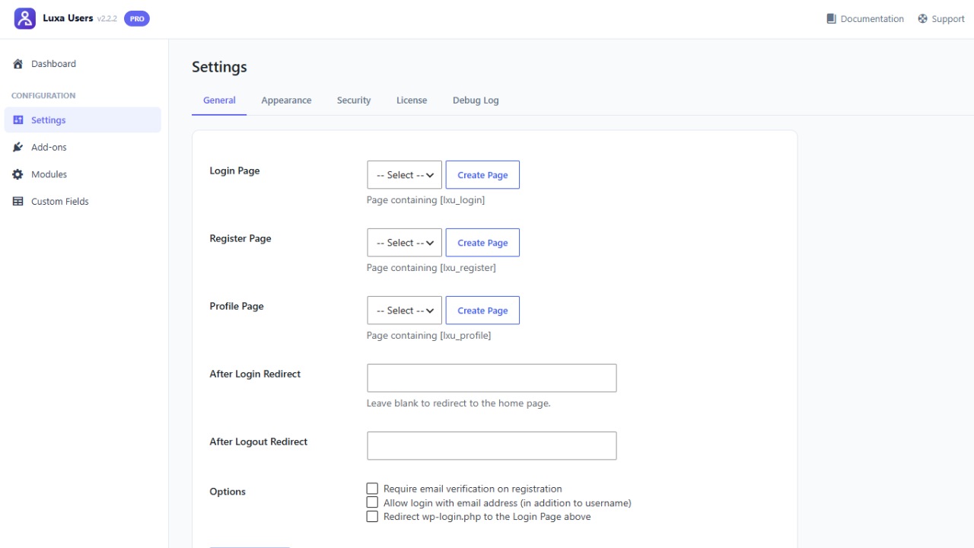Click Create Page for Profile Page

pos(482,311)
